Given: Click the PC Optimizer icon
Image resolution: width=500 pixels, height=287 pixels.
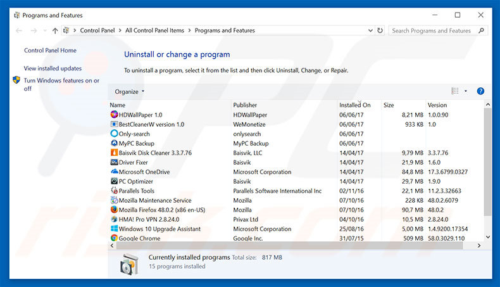Looking at the screenshot, I should [x=114, y=181].
